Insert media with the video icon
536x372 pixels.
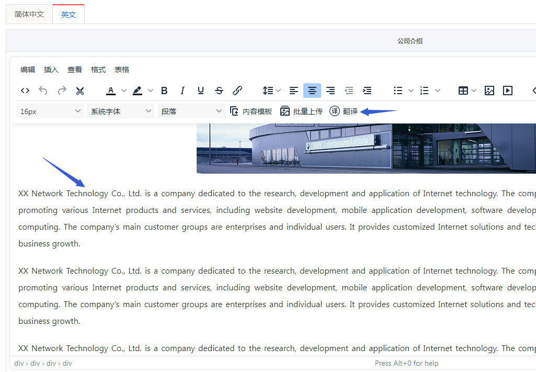click(x=508, y=91)
